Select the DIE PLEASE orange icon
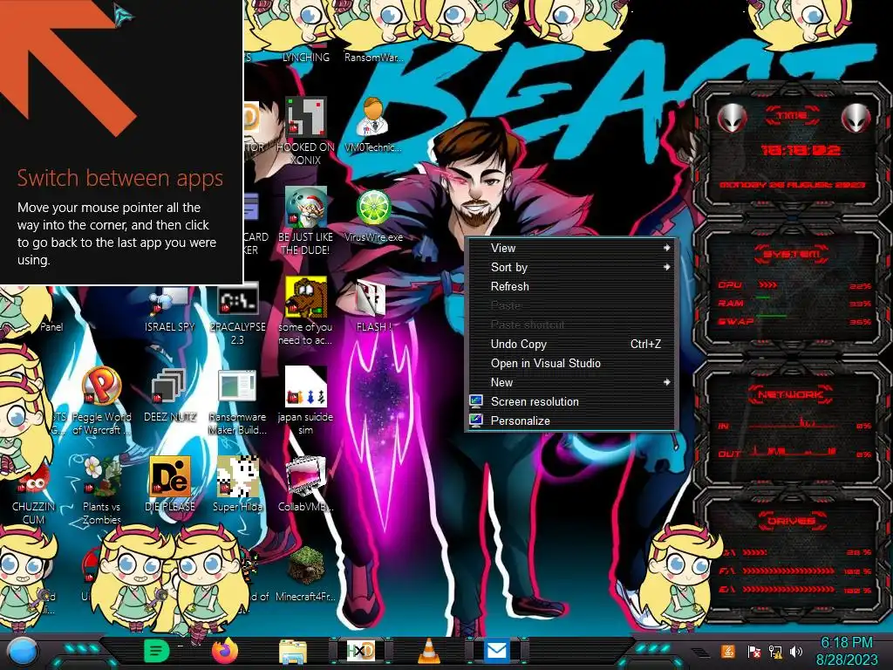 (169, 476)
